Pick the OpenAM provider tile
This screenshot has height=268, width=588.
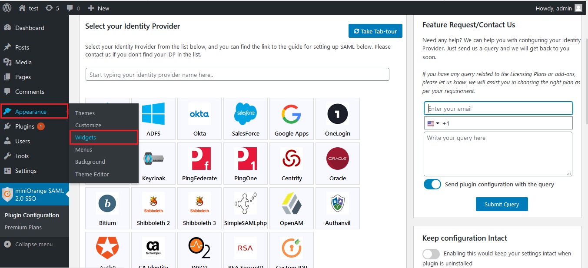[292, 208]
